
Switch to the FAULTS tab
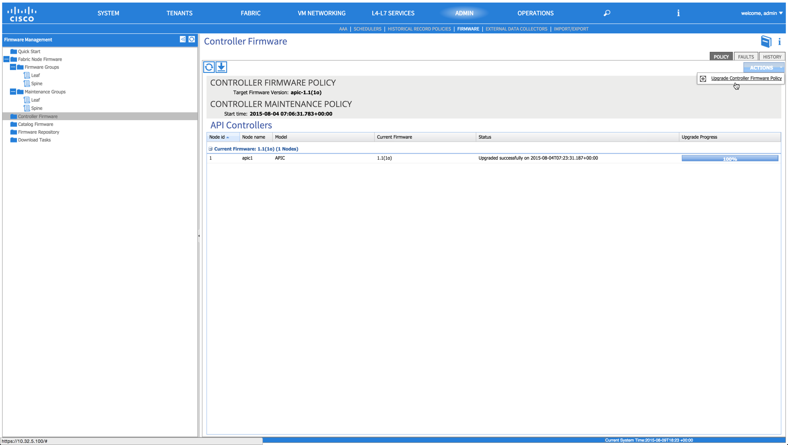coord(745,57)
